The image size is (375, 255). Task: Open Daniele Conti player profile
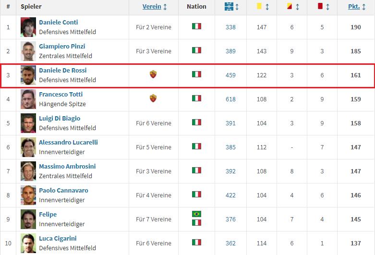click(x=58, y=23)
